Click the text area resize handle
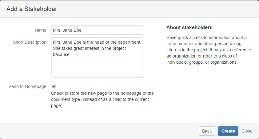This screenshot has width=259, height=139. [x=141, y=76]
